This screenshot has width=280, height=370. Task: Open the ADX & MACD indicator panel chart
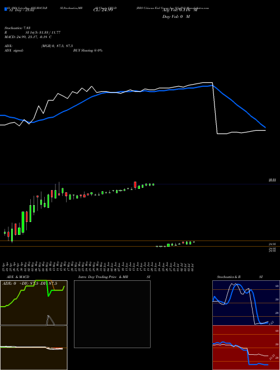[x=34, y=325]
